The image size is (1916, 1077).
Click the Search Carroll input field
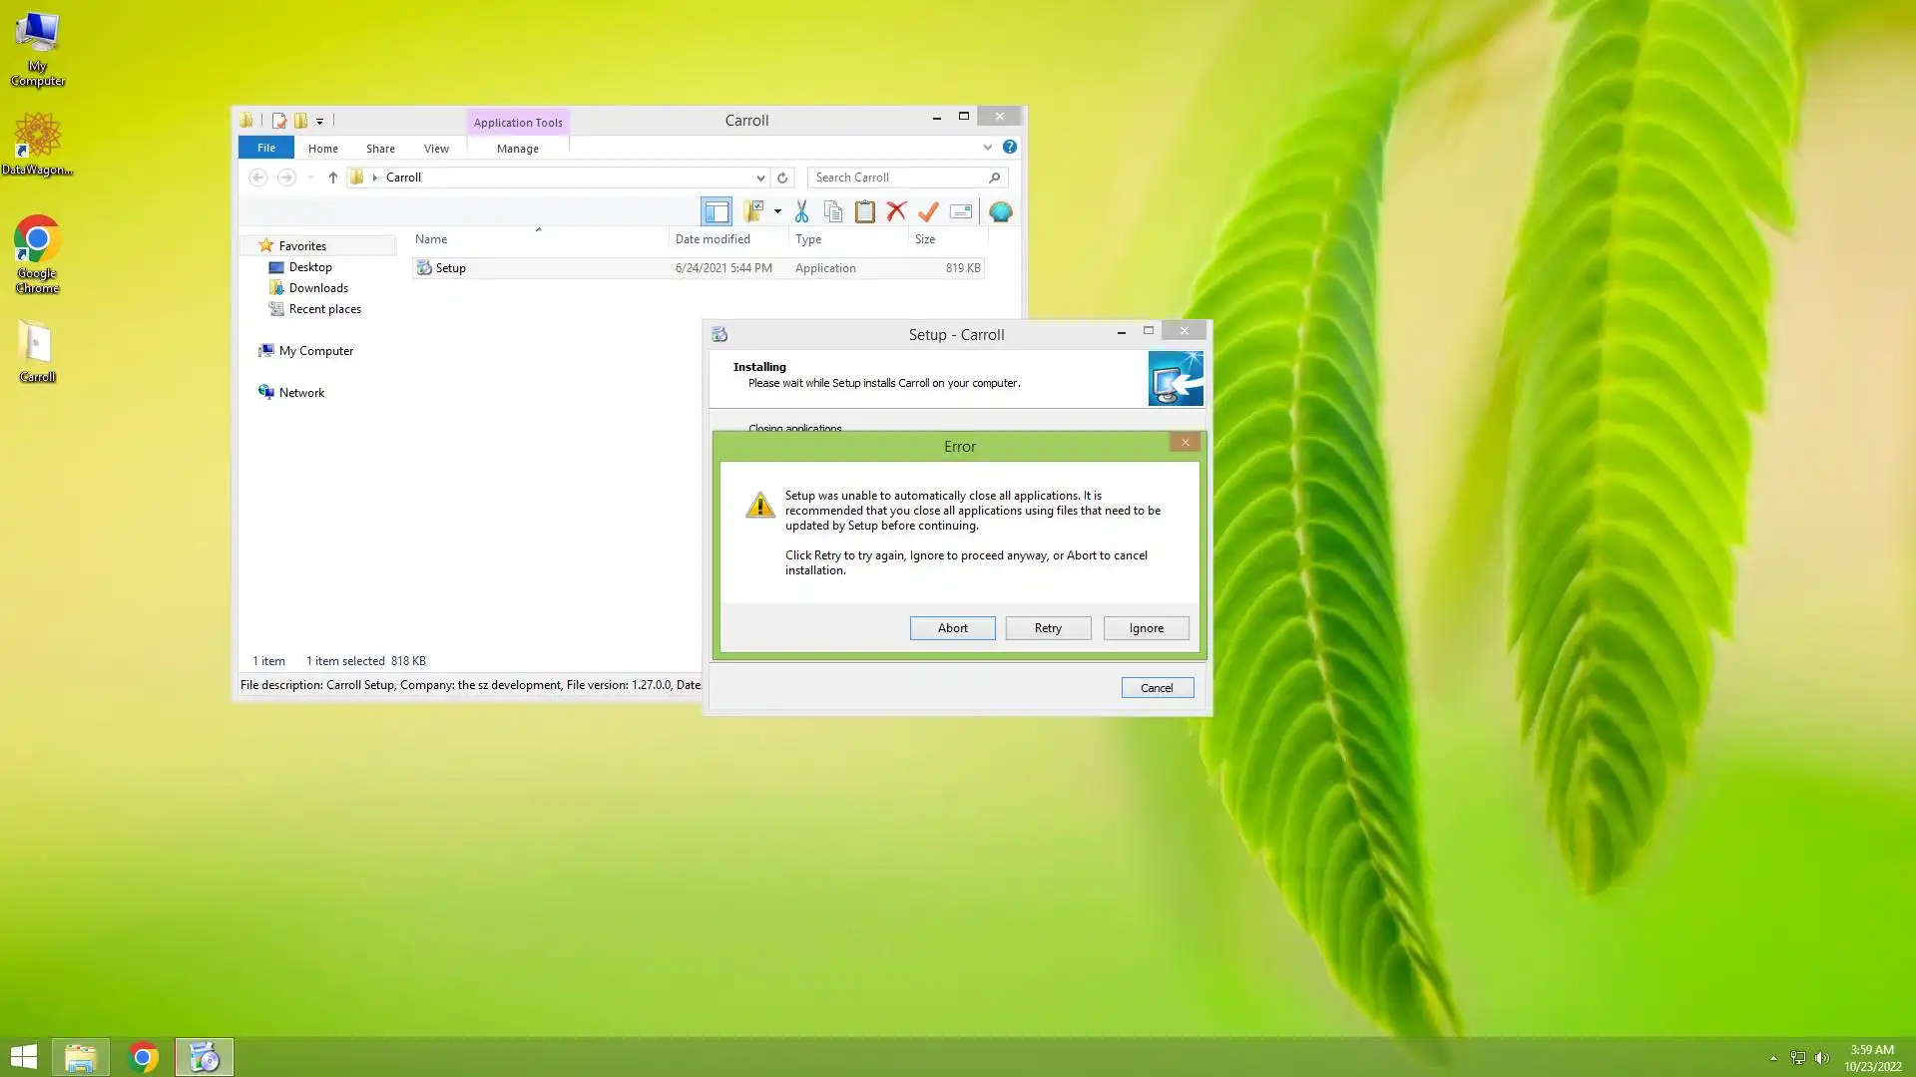898,178
